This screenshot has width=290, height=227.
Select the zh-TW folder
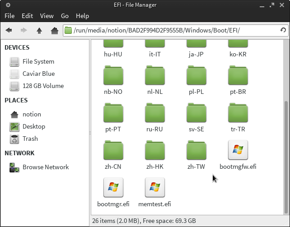tap(196, 150)
